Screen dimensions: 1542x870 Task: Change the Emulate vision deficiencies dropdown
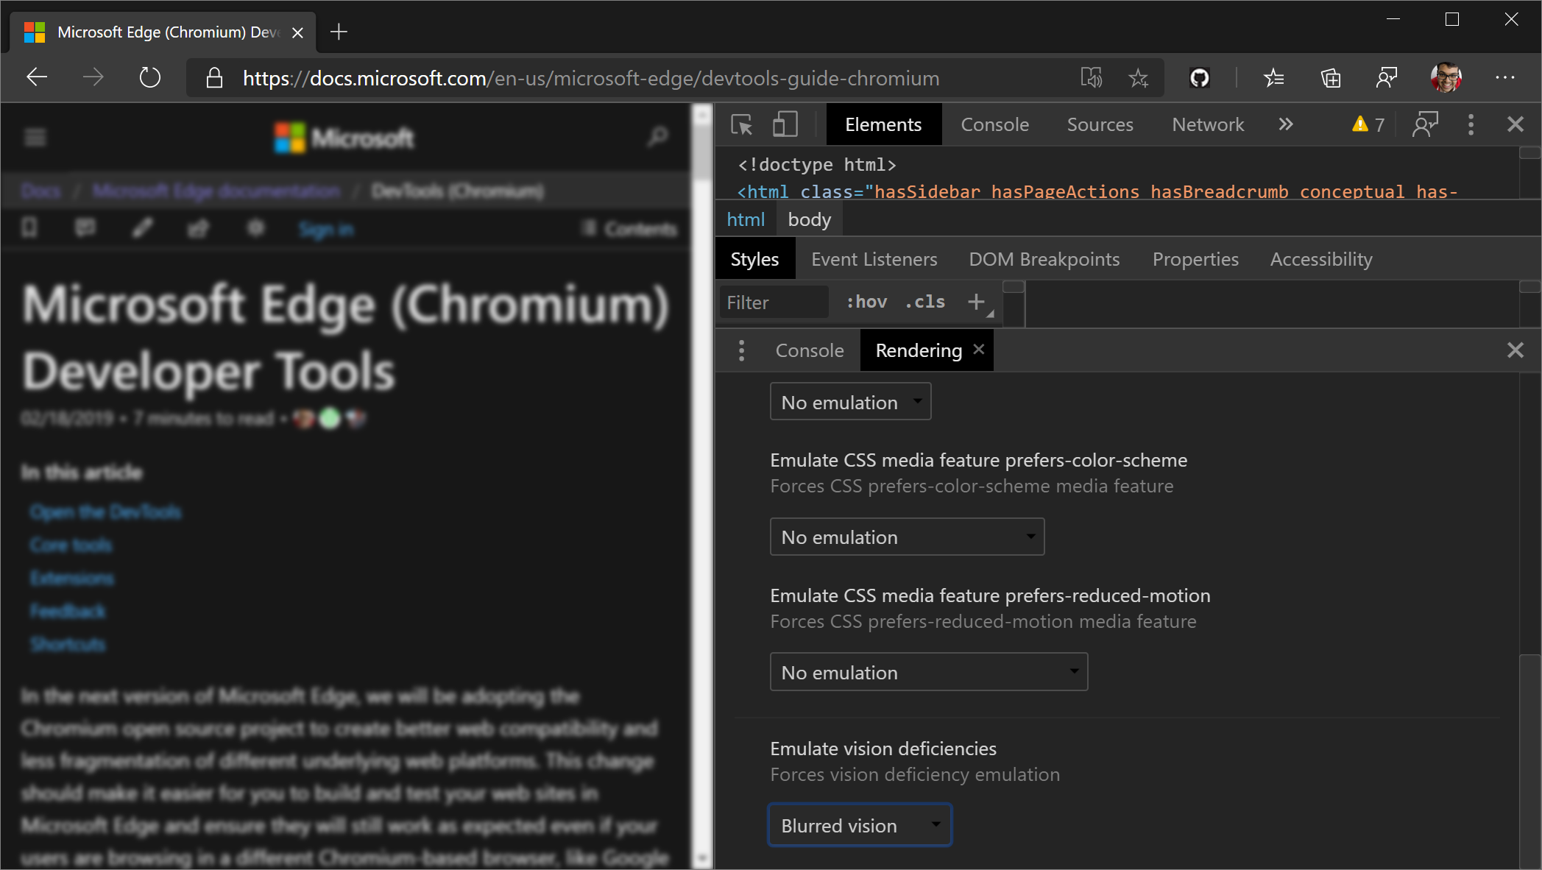click(x=860, y=826)
